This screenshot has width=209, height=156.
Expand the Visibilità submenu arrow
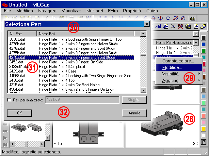point(199,74)
